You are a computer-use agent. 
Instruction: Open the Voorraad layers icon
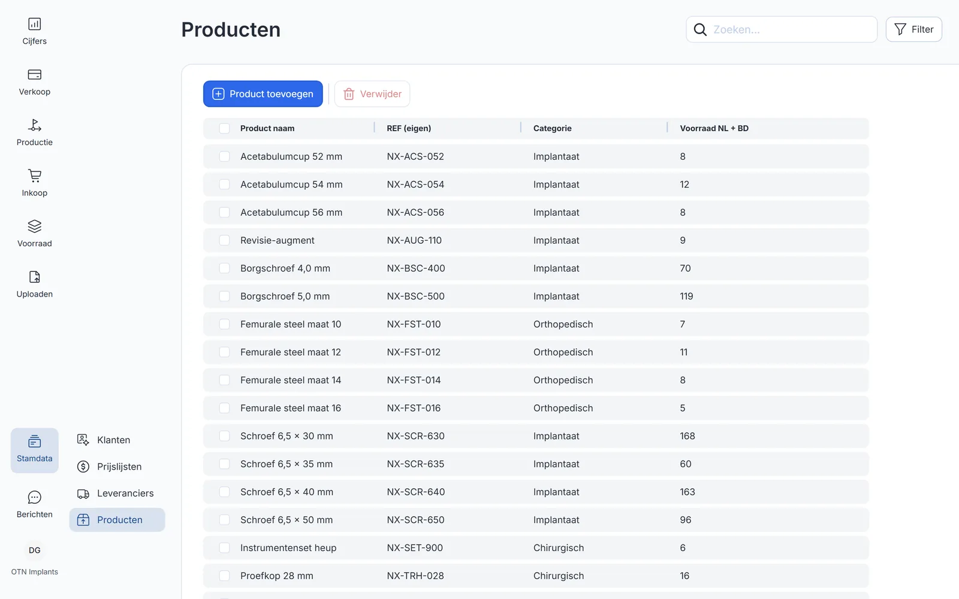pos(35,226)
